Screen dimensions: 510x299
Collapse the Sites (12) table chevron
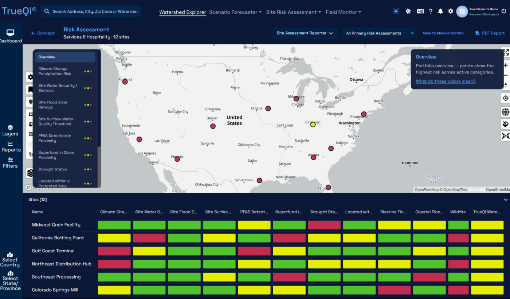click(x=506, y=200)
